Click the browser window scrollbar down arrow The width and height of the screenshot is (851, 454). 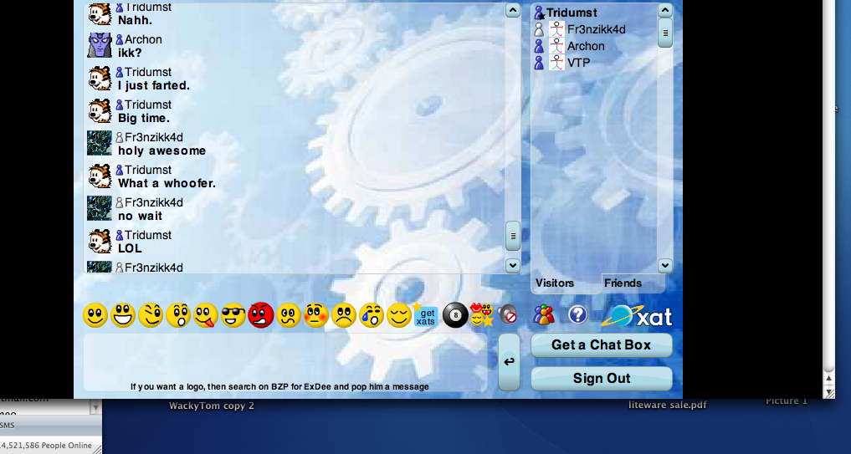click(x=828, y=391)
